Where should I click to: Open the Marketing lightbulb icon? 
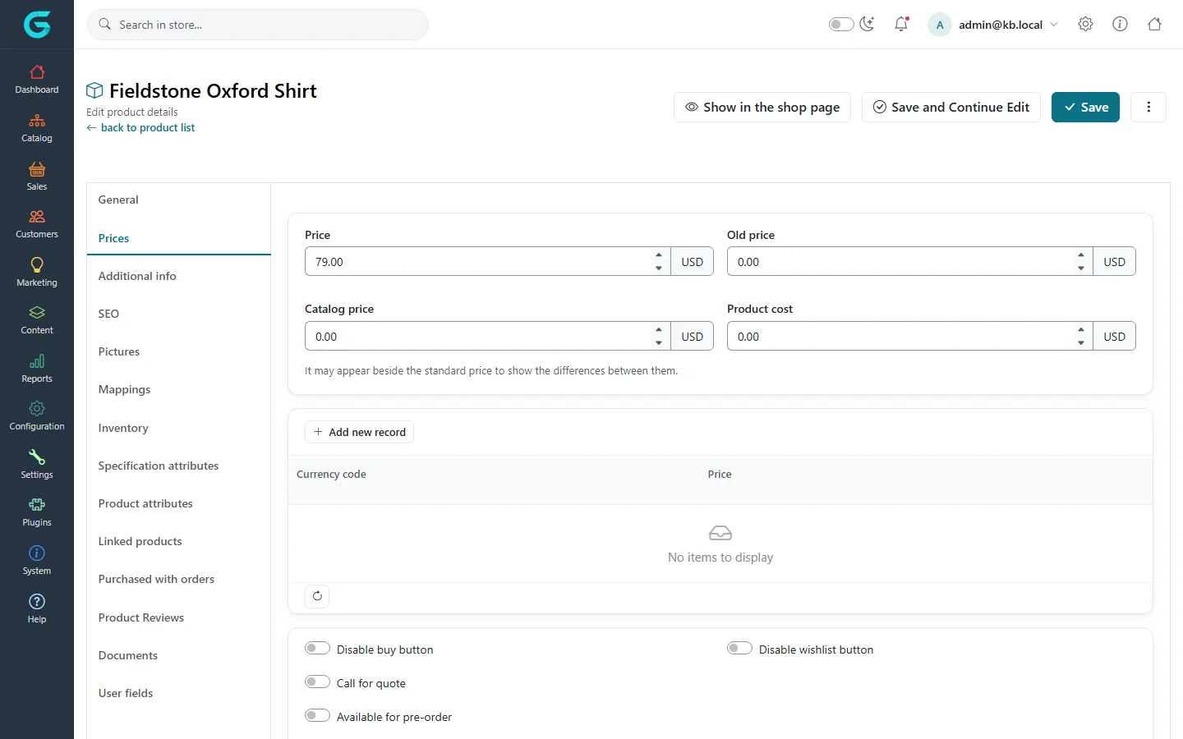(37, 265)
